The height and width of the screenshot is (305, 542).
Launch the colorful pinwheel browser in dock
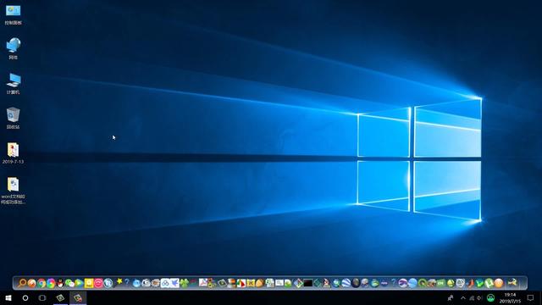pyautogui.click(x=51, y=283)
